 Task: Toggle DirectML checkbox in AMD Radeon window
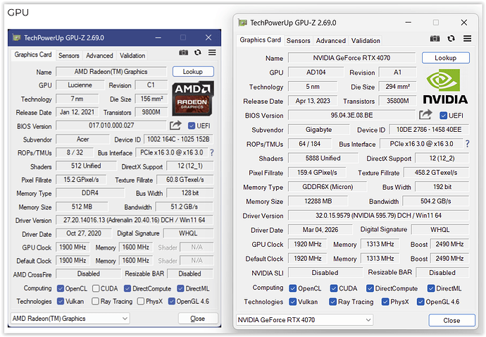click(x=180, y=288)
